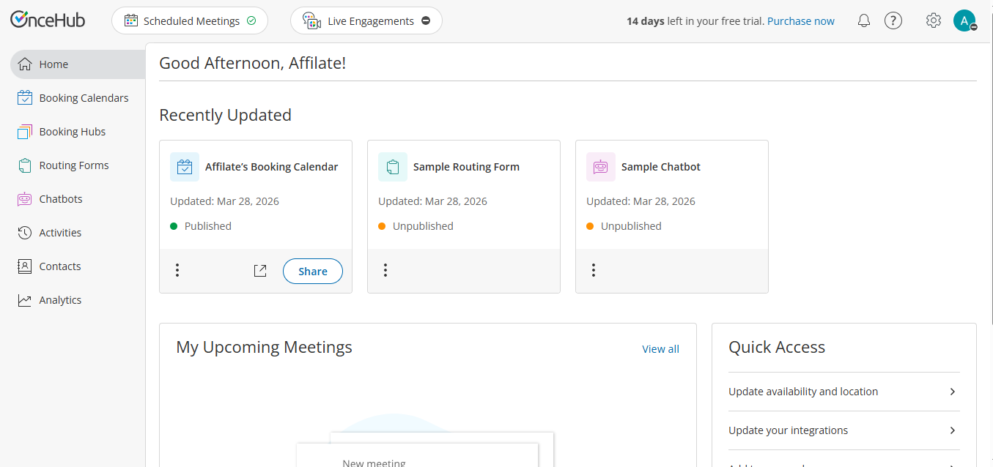The height and width of the screenshot is (467, 993).
Task: Click the Recently Updated heading
Action: pos(225,115)
